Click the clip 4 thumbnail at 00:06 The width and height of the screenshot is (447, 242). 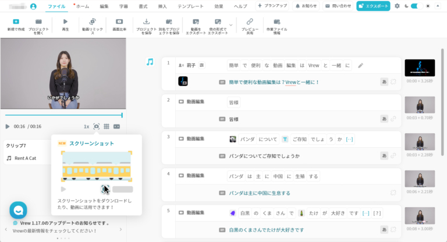click(x=420, y=179)
